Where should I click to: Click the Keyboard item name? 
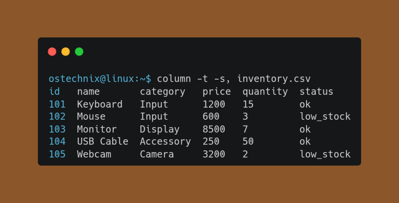point(100,104)
